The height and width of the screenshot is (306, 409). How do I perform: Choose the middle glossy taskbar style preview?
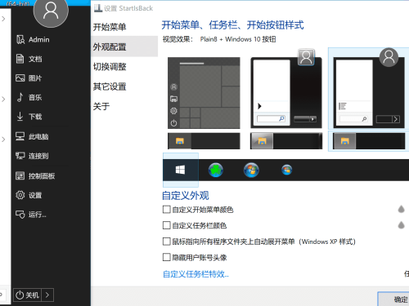point(286,141)
